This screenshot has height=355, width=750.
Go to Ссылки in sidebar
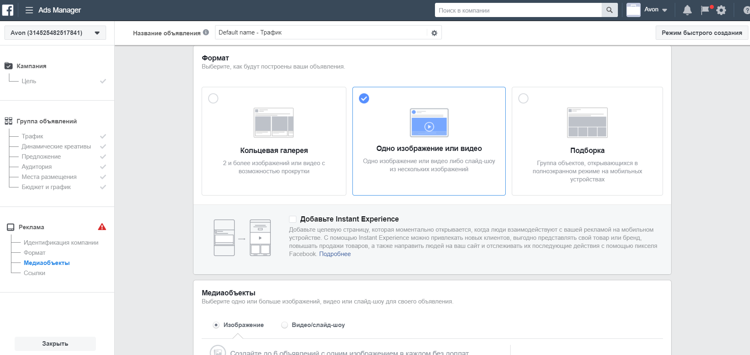pyautogui.click(x=35, y=273)
